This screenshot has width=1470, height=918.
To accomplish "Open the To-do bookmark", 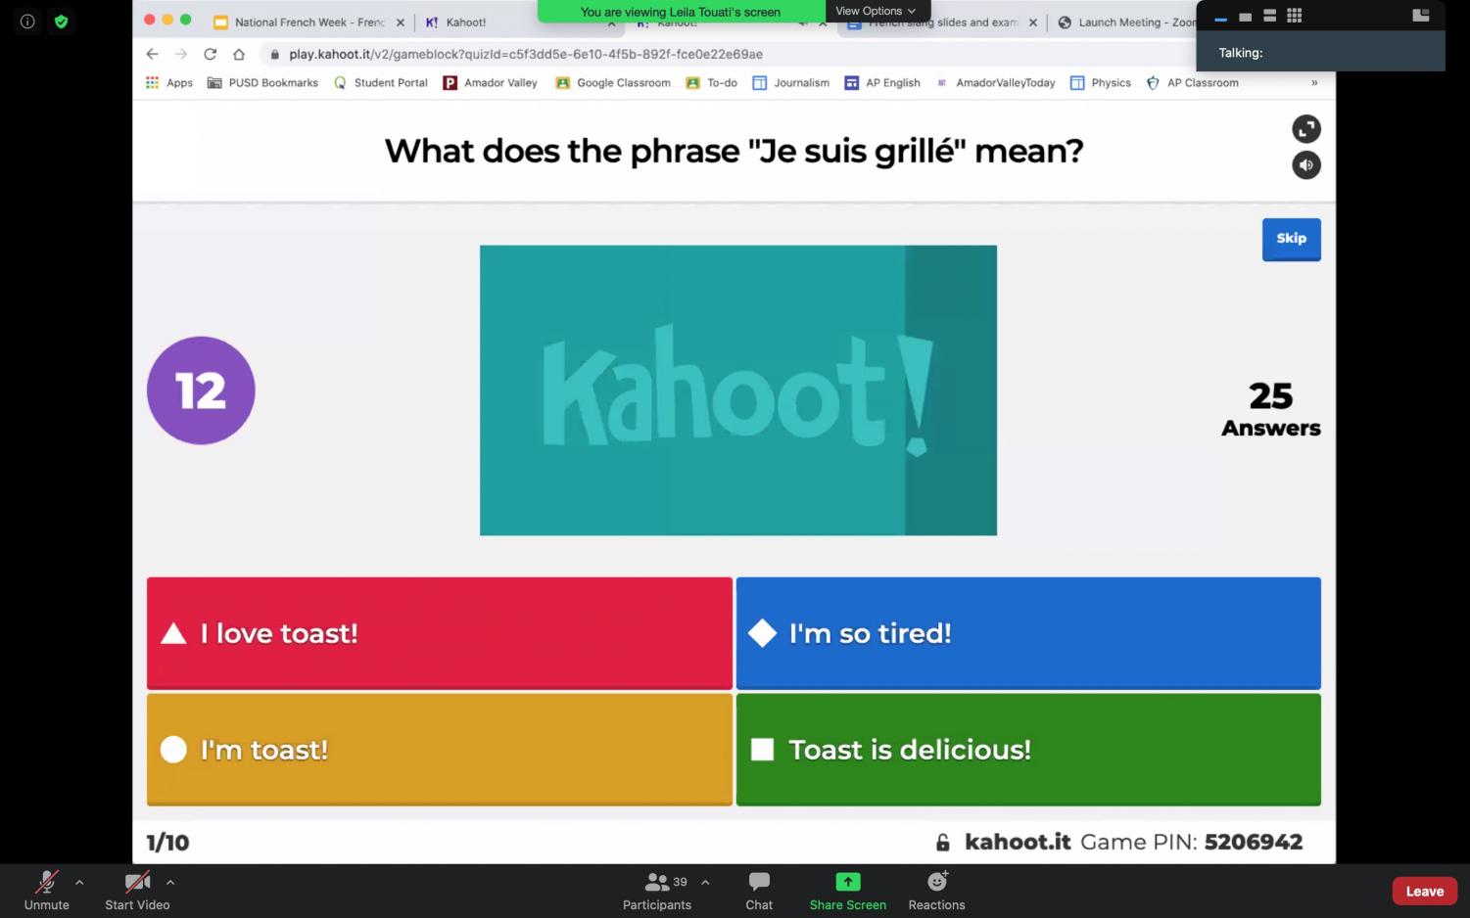I will click(x=711, y=83).
